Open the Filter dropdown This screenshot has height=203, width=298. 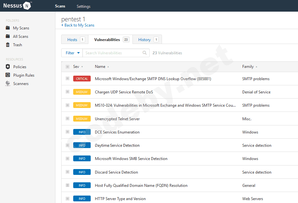[72, 53]
